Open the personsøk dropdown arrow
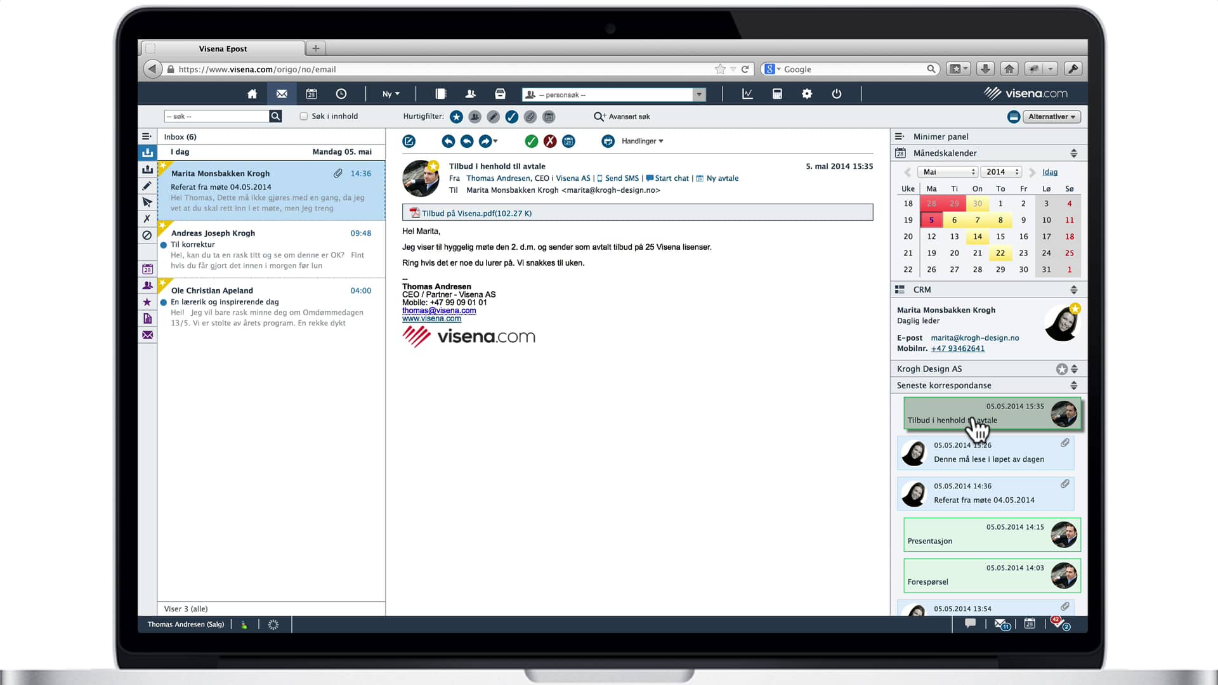The height and width of the screenshot is (685, 1218). point(699,95)
